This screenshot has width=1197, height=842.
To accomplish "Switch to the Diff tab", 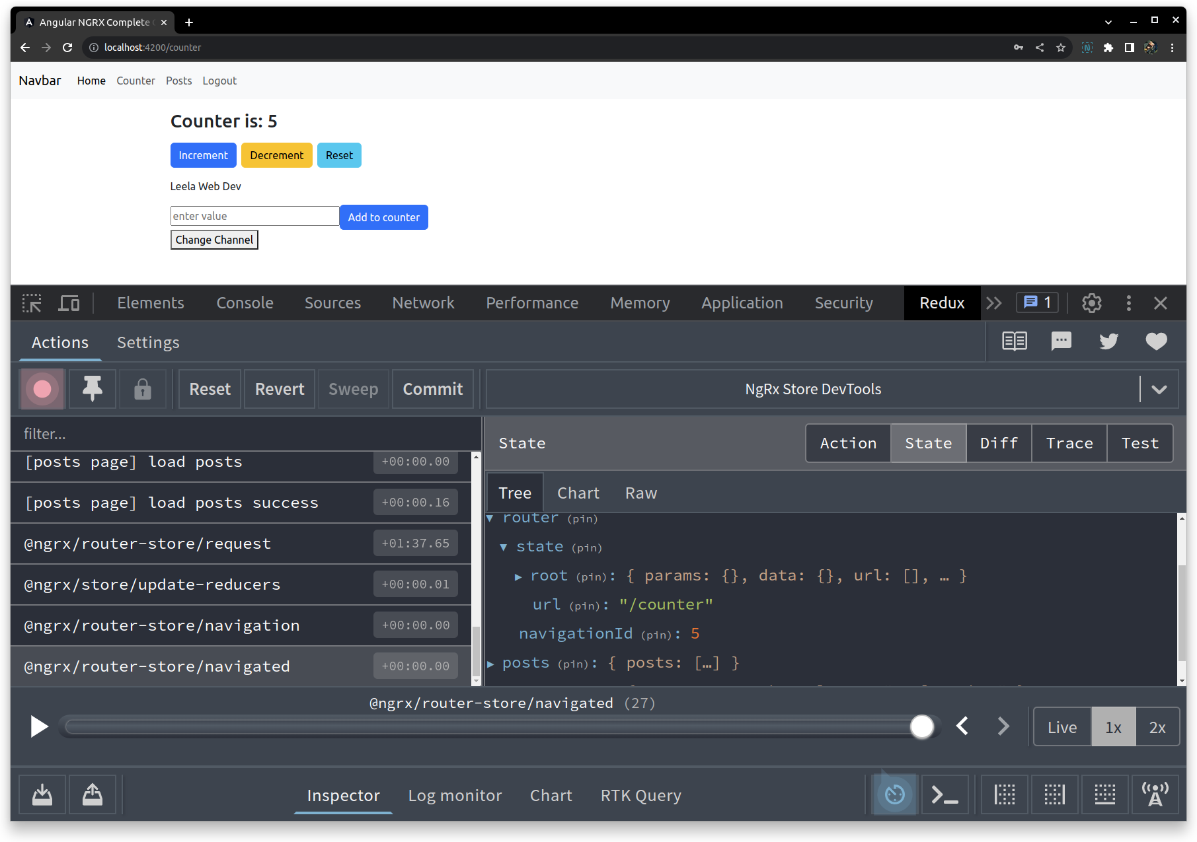I will click(998, 443).
